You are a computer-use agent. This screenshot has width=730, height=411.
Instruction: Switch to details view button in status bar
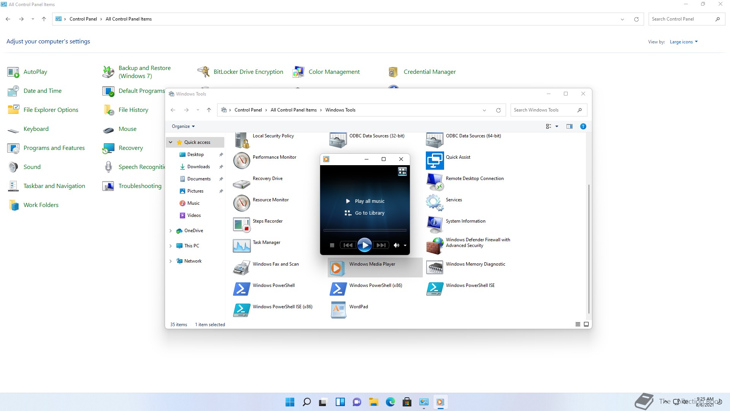(578, 324)
